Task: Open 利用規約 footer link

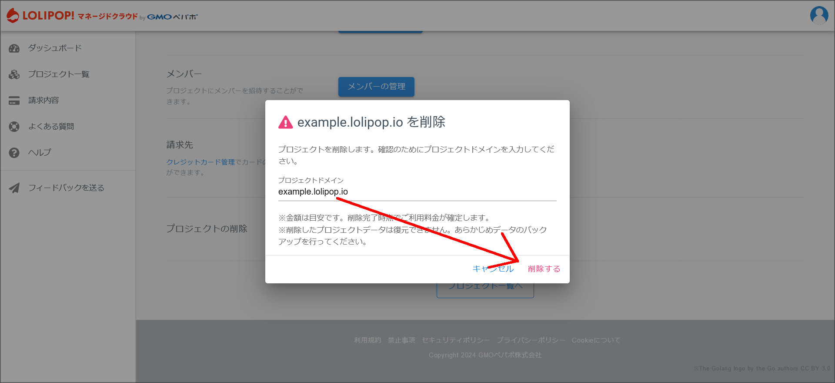Action: click(x=367, y=340)
